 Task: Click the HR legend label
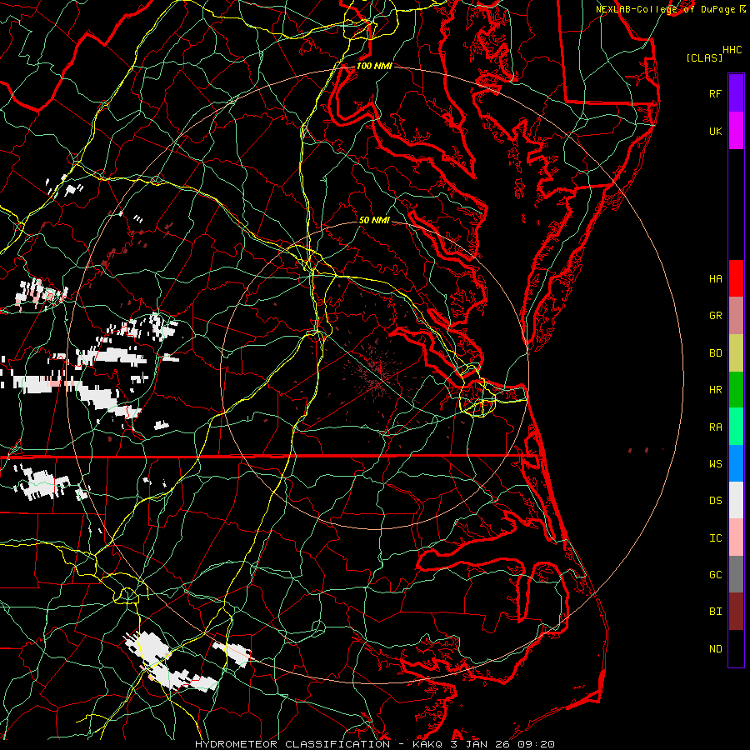pos(715,390)
